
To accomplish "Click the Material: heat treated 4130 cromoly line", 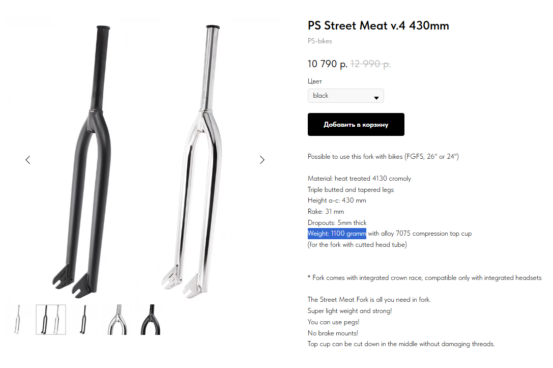I will (359, 179).
